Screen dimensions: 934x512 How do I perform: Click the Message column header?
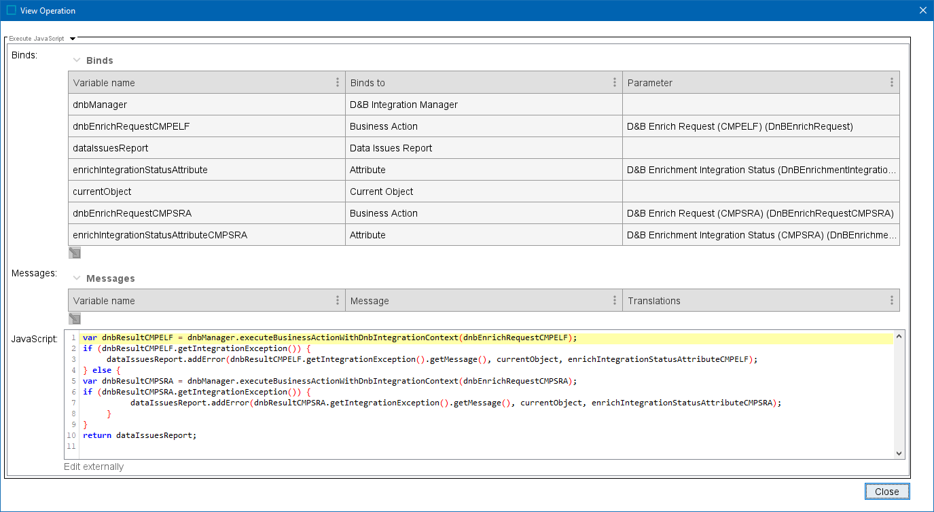coord(484,301)
